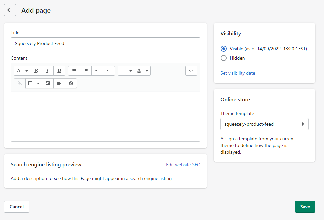Click inside the Content editor area

click(x=105, y=116)
